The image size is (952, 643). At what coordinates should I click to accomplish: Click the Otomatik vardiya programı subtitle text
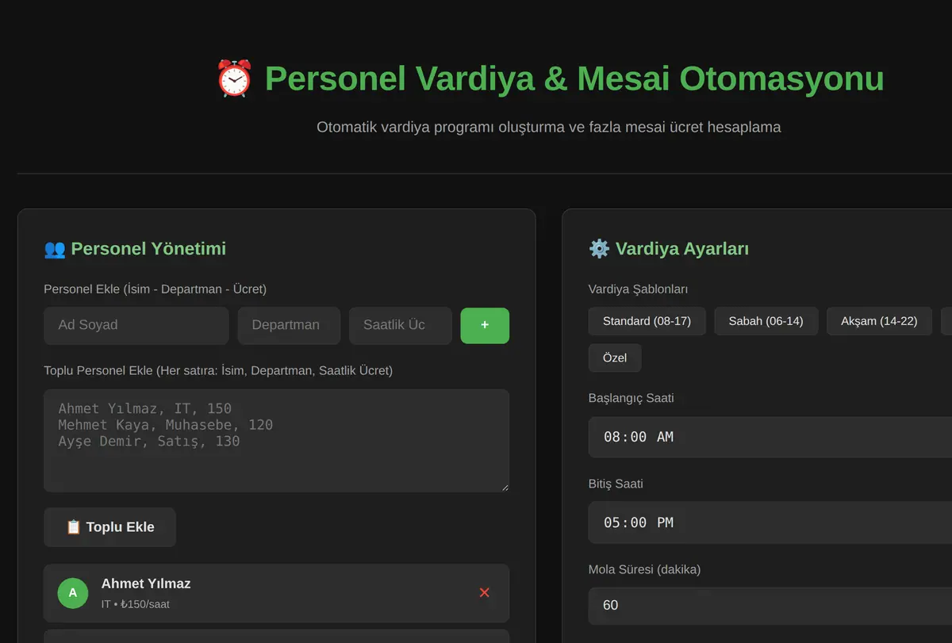tap(548, 127)
